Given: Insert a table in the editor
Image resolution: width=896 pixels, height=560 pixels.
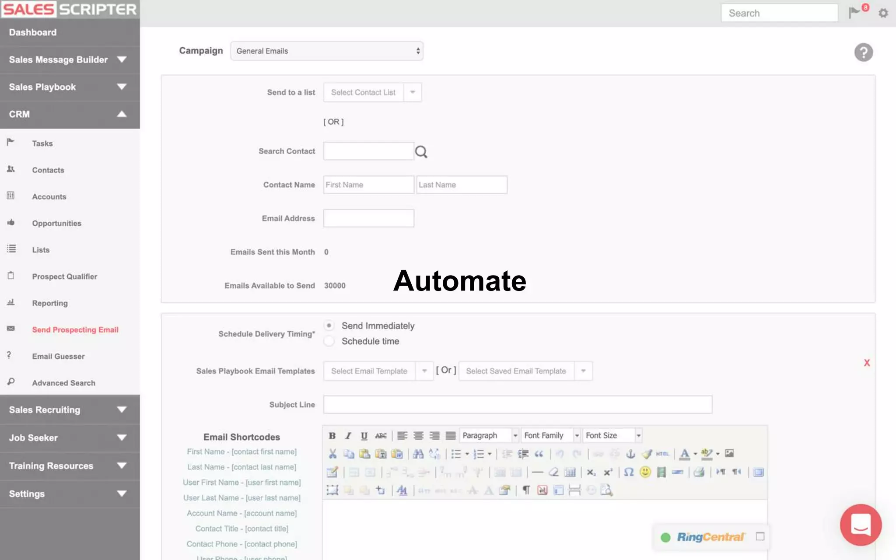Looking at the screenshot, I should [570, 472].
